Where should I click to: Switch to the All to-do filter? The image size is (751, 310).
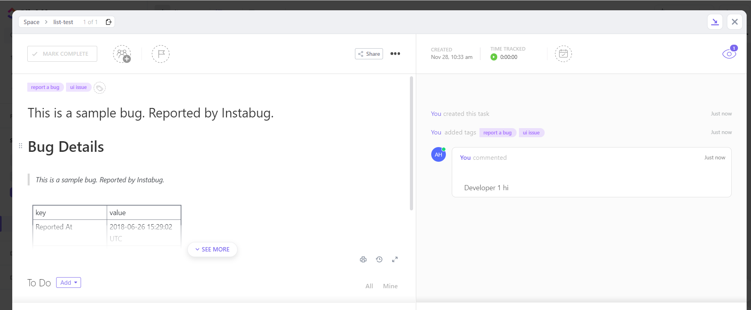pos(369,286)
